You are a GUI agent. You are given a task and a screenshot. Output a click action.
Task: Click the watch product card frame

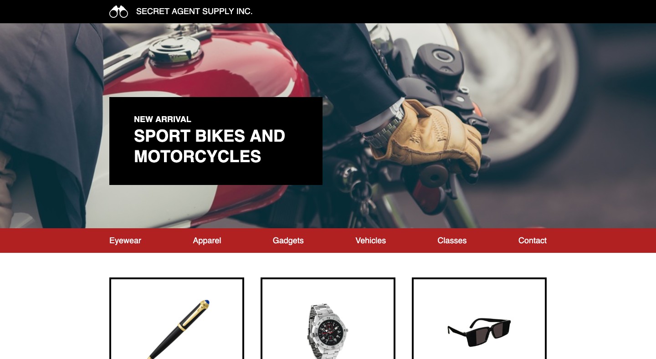328,318
